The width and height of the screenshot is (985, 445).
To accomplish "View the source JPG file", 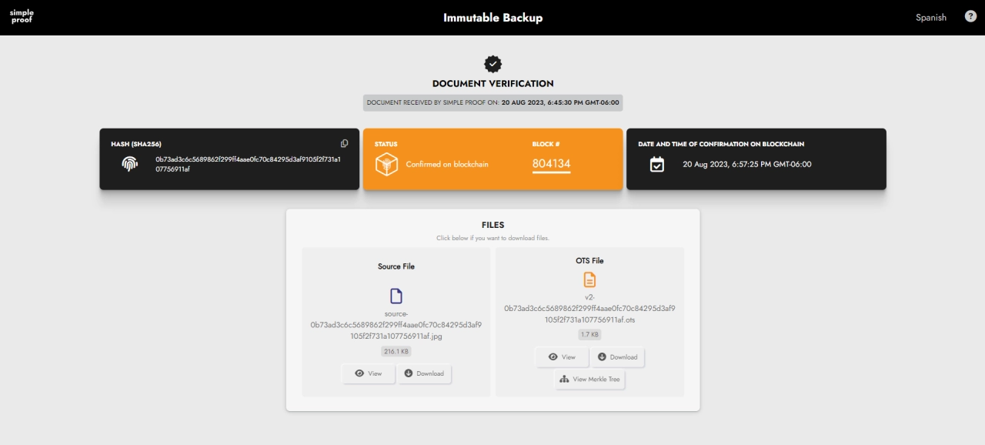I will tap(369, 373).
